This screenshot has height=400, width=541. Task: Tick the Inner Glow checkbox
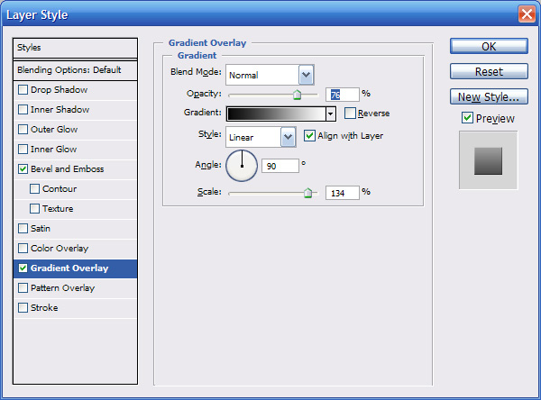click(x=23, y=150)
